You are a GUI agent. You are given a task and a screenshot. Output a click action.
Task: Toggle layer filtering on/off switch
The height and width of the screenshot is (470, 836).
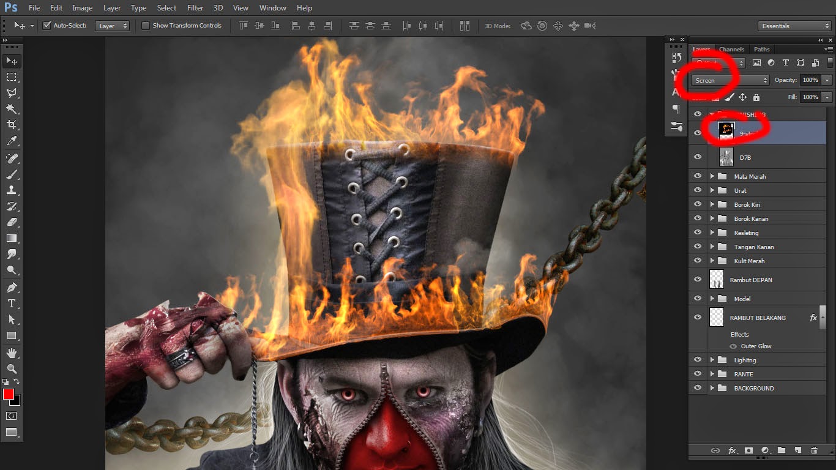pyautogui.click(x=830, y=63)
